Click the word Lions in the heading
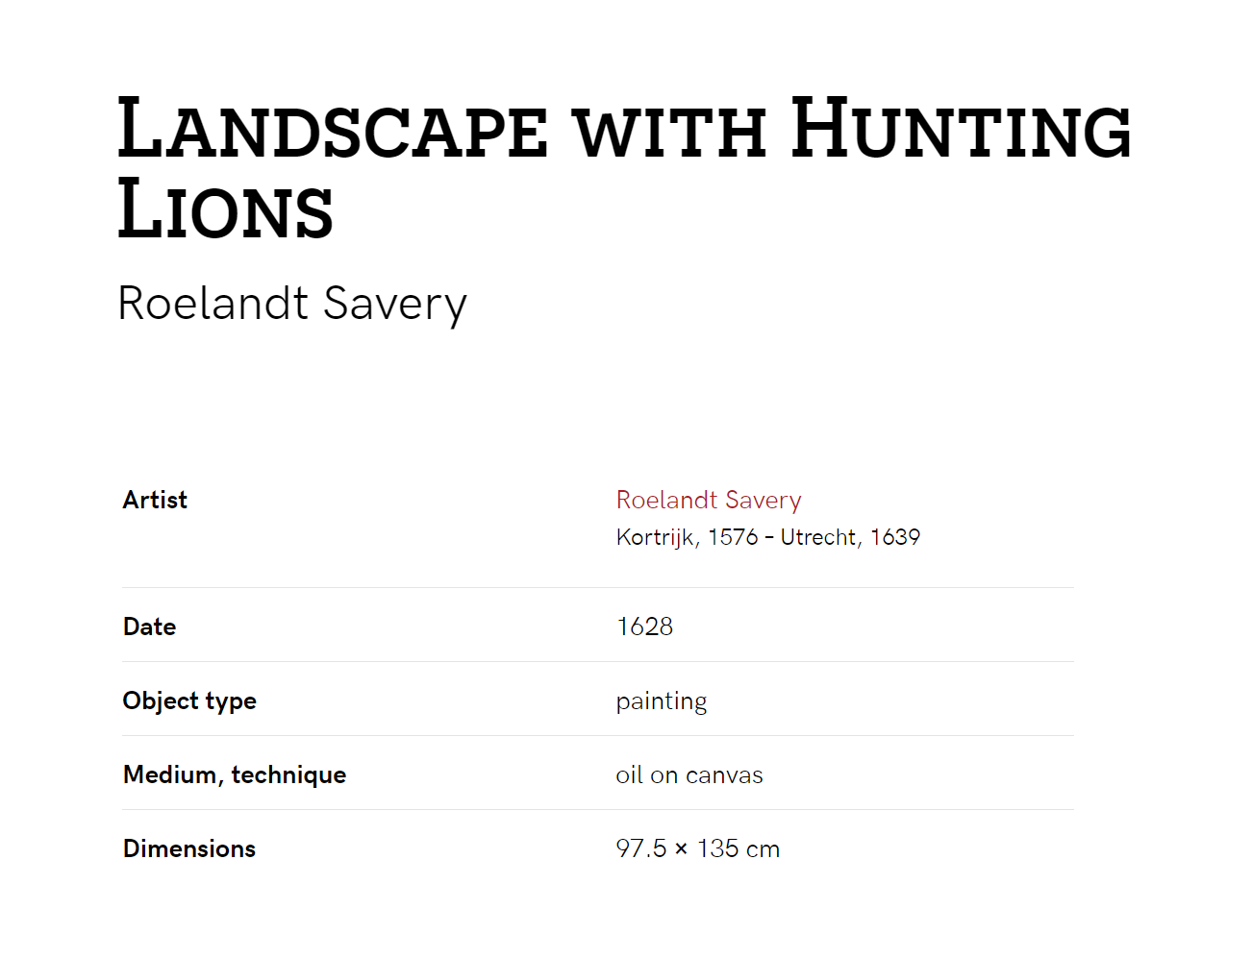1252x958 pixels. 226,209
